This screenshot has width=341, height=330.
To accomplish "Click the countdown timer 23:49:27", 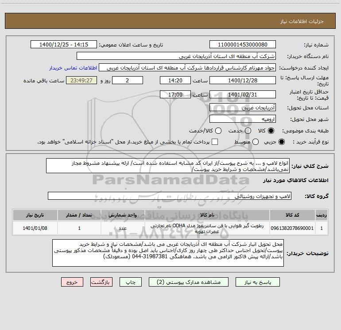I will click(81, 80).
